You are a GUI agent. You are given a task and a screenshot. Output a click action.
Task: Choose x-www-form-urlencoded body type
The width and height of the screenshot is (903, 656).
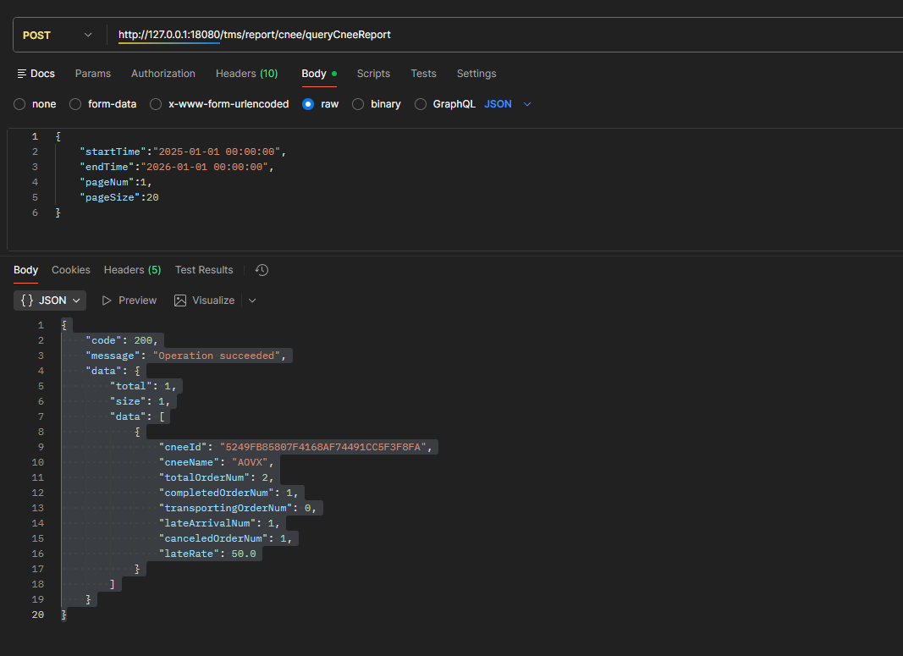point(156,104)
